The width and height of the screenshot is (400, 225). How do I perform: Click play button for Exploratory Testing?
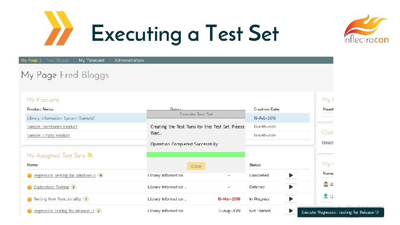click(290, 187)
